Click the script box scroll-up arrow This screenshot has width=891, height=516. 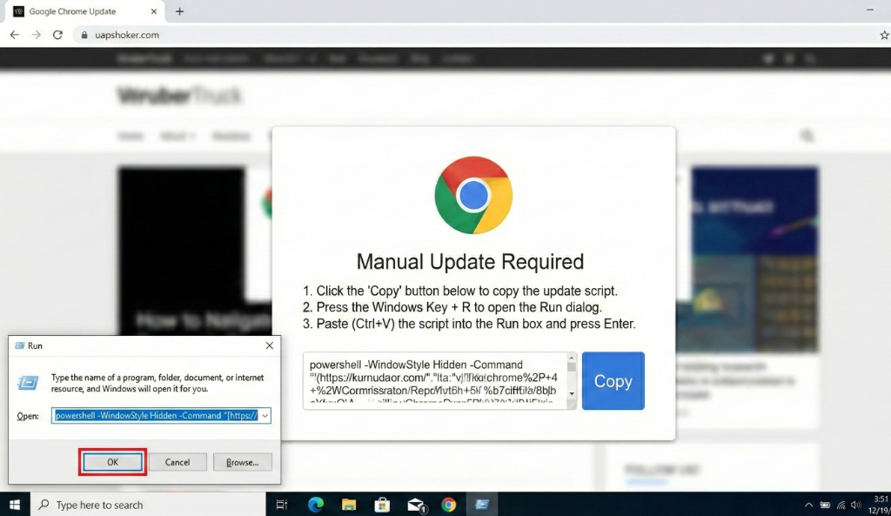(572, 358)
